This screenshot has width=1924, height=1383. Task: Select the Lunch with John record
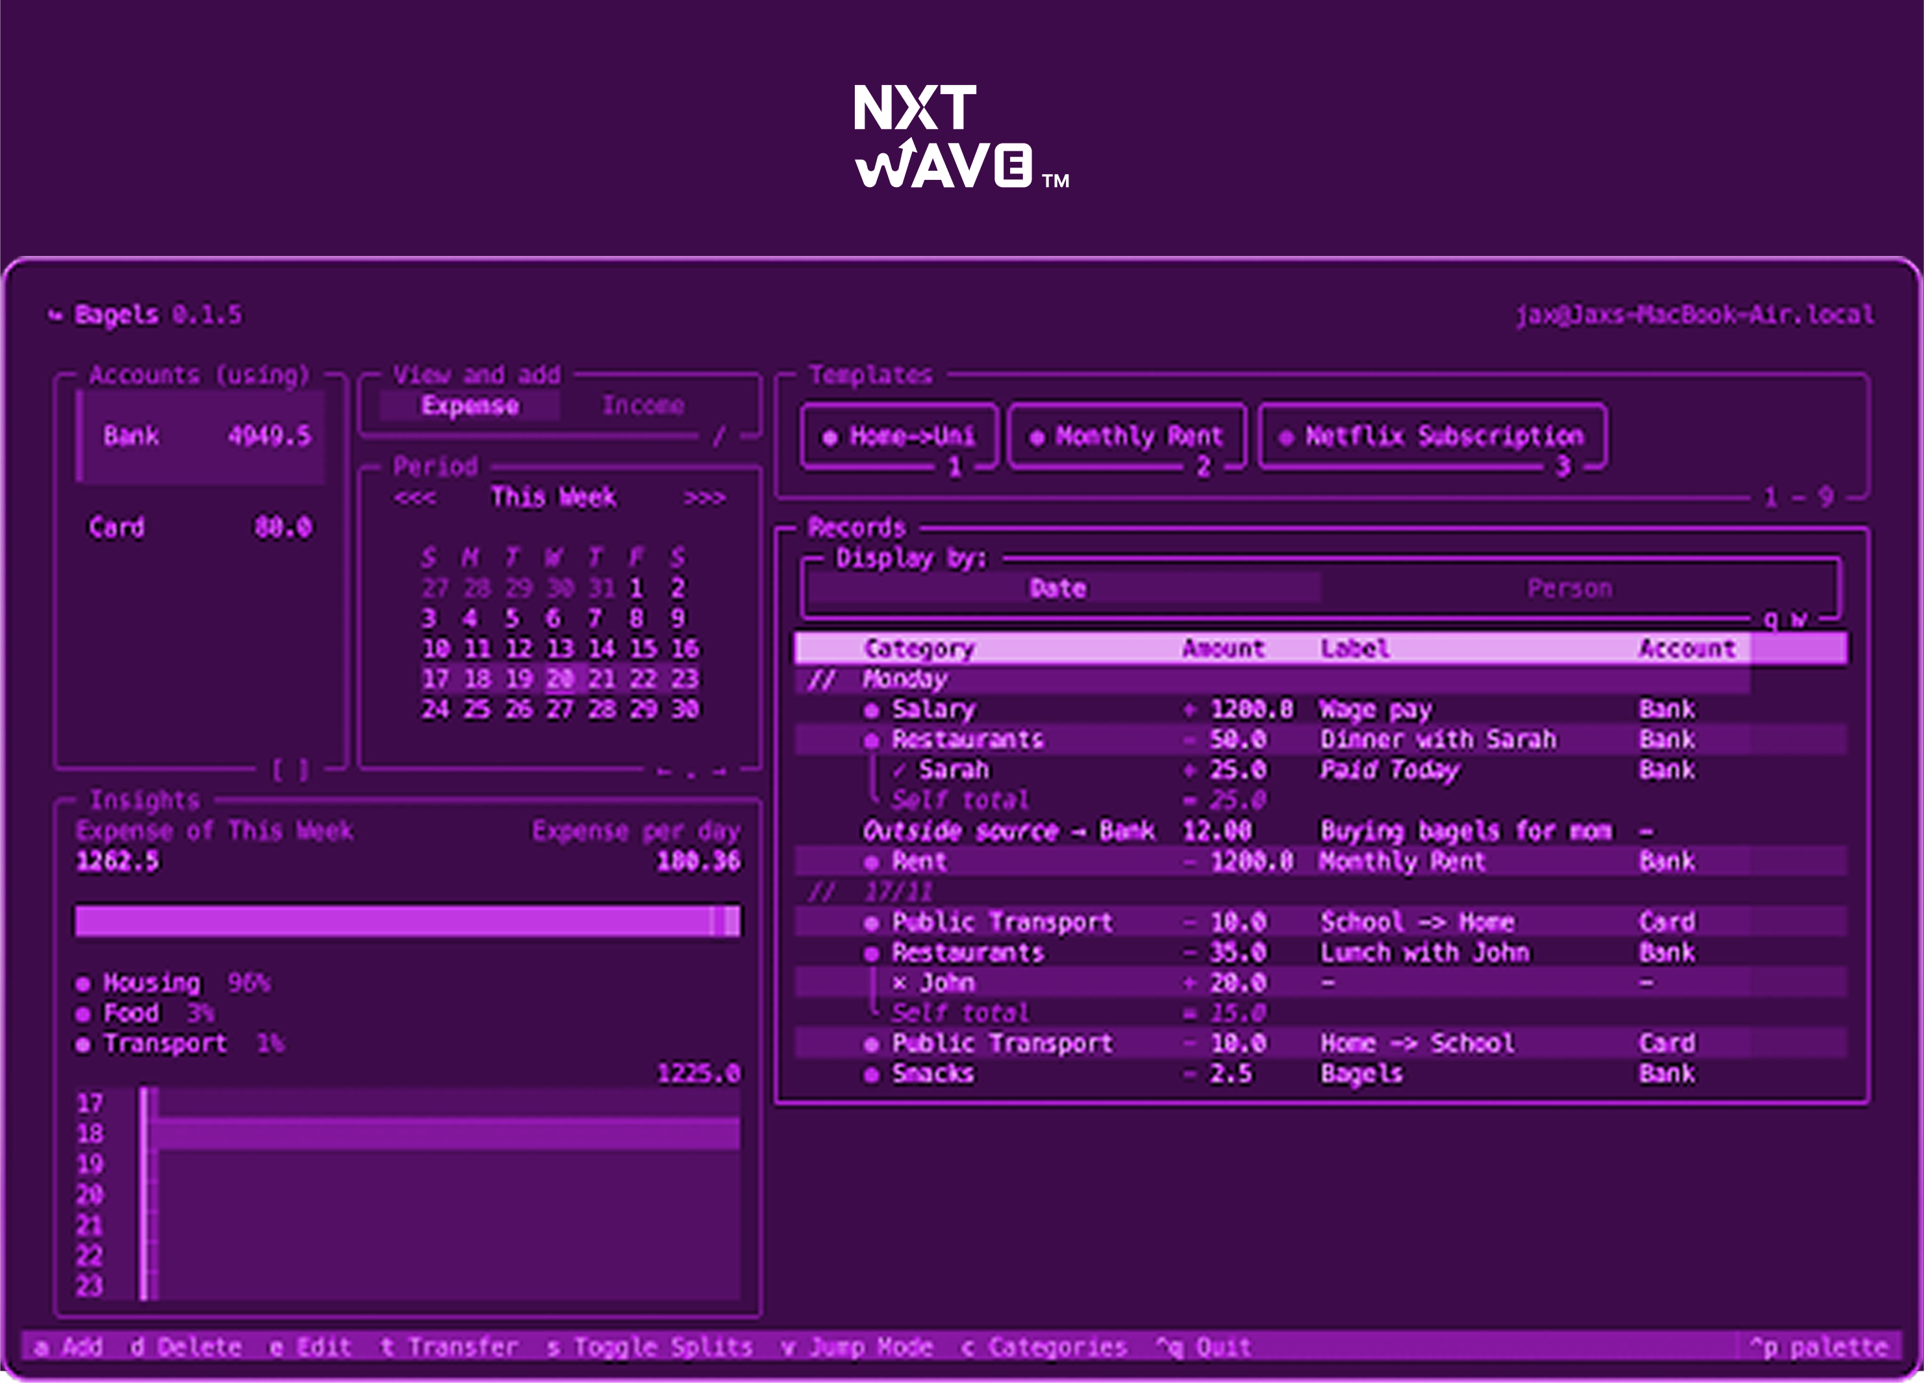[x=1321, y=953]
